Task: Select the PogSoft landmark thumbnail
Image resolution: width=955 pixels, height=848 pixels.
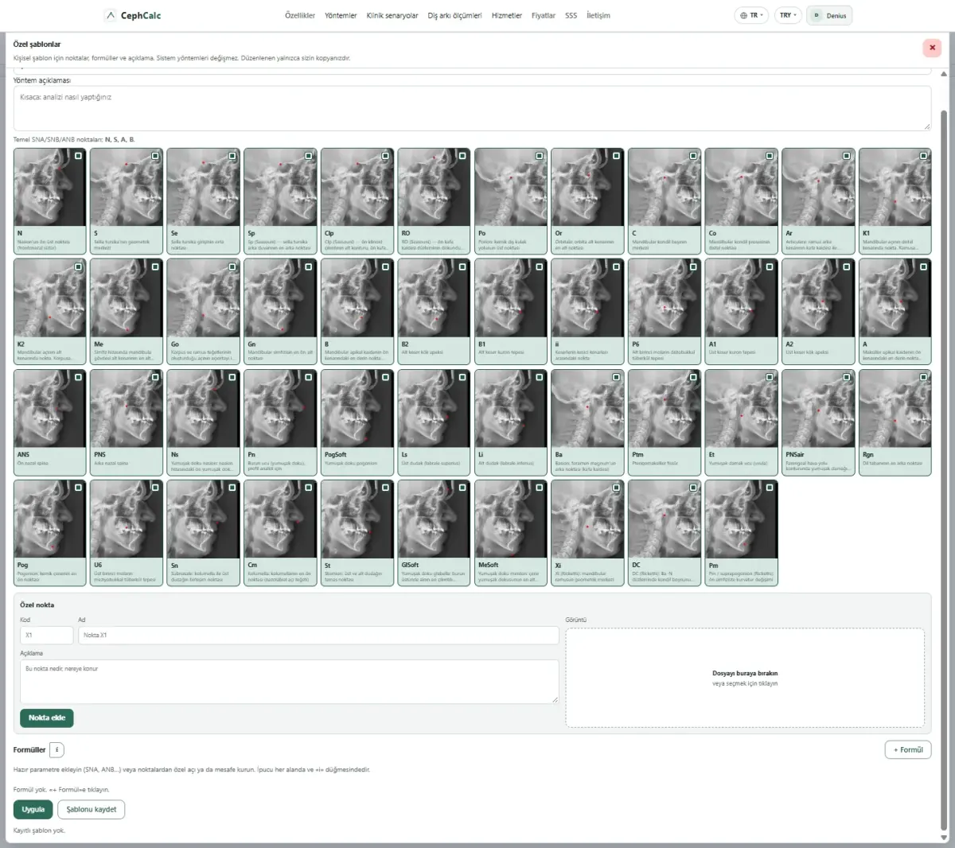Action: 357,408
